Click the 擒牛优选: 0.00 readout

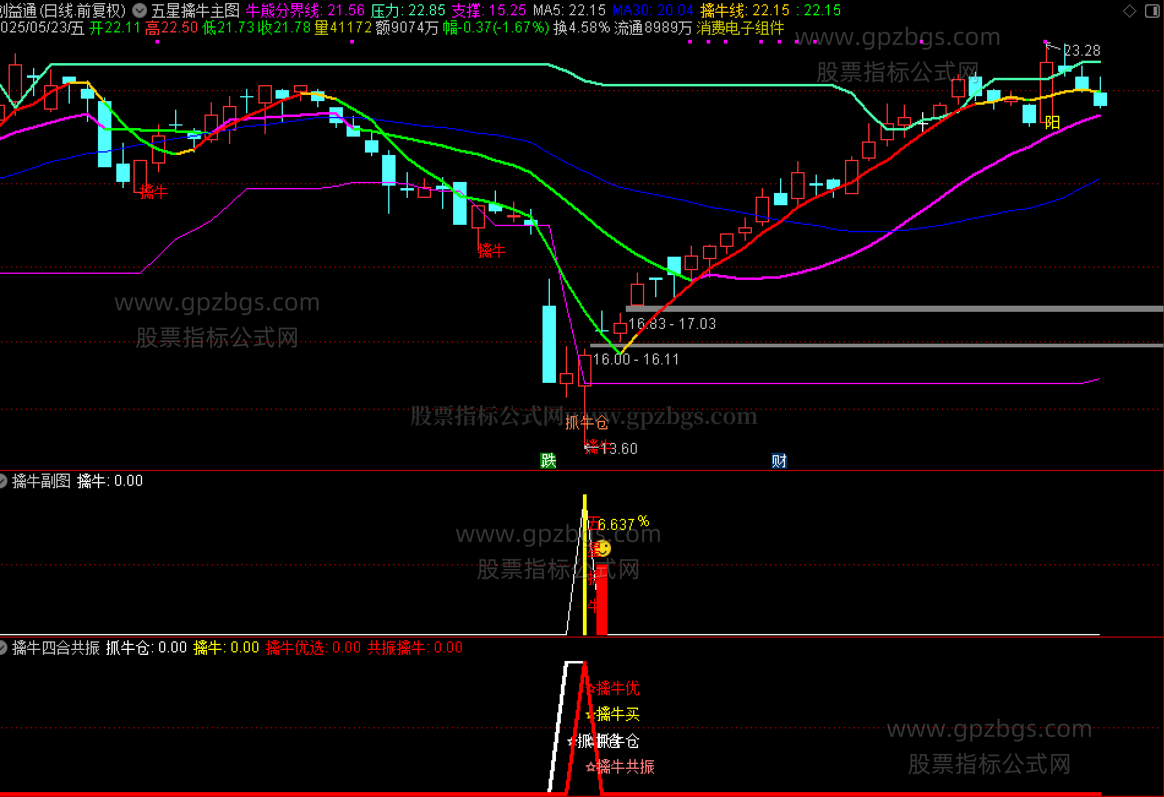pos(314,648)
